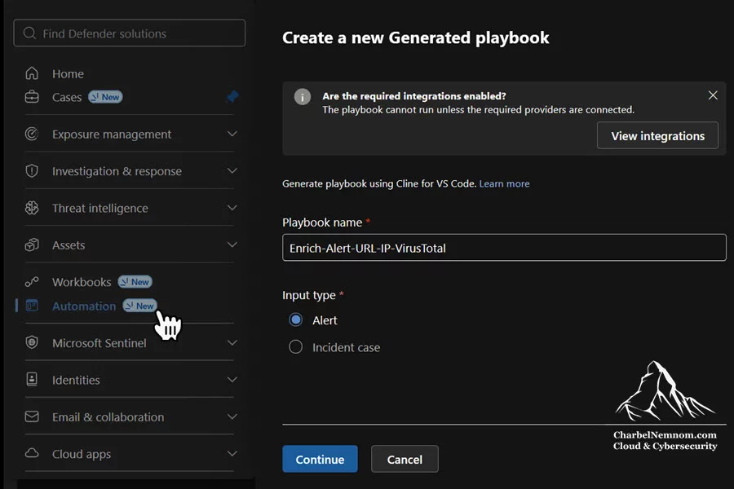Click the Cloud apps cloud icon
This screenshot has height=489, width=734.
(x=32, y=453)
